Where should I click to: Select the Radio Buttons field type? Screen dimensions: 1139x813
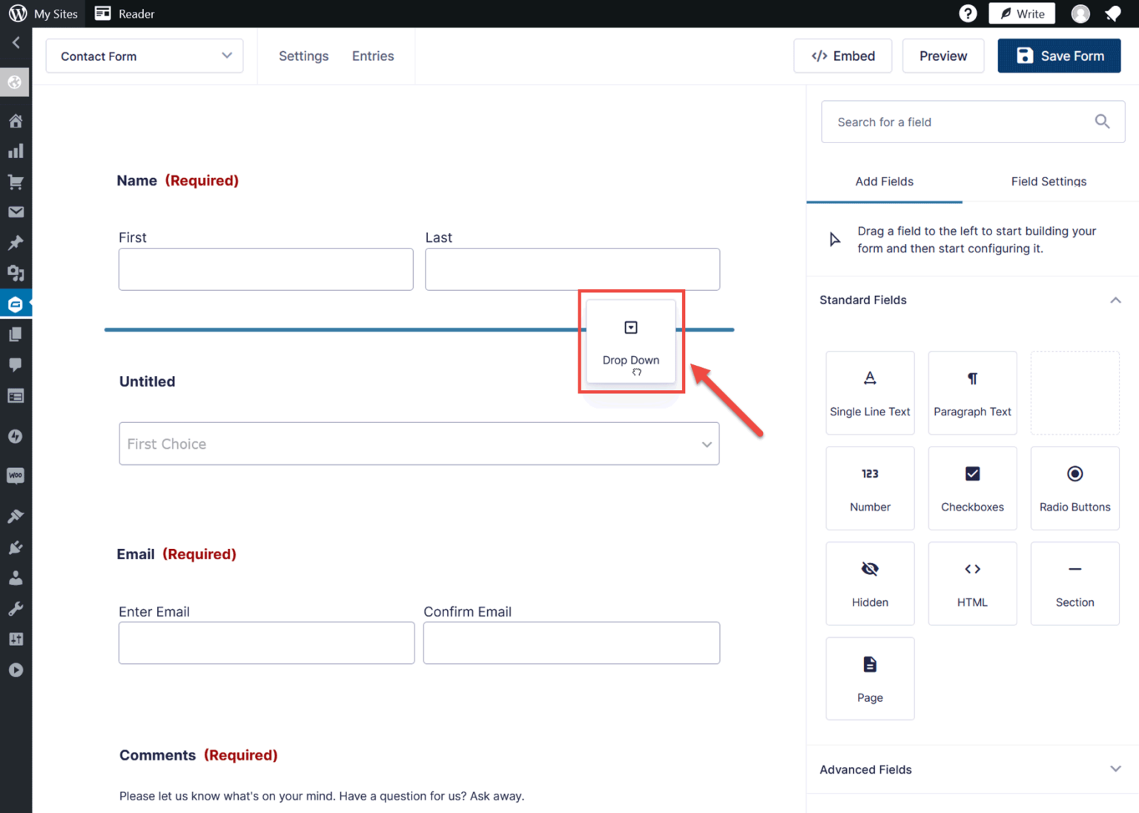click(x=1074, y=488)
